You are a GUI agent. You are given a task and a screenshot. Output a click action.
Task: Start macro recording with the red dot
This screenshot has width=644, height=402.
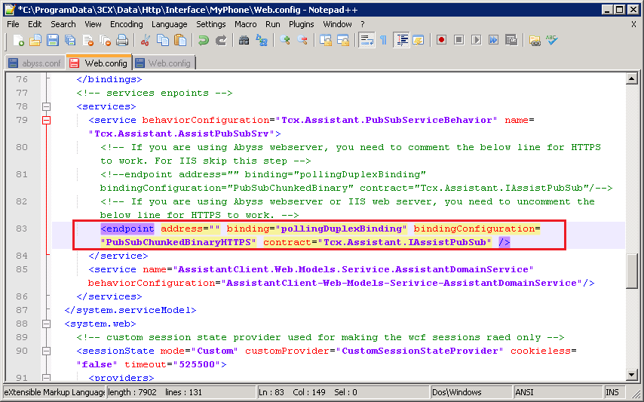tap(441, 40)
